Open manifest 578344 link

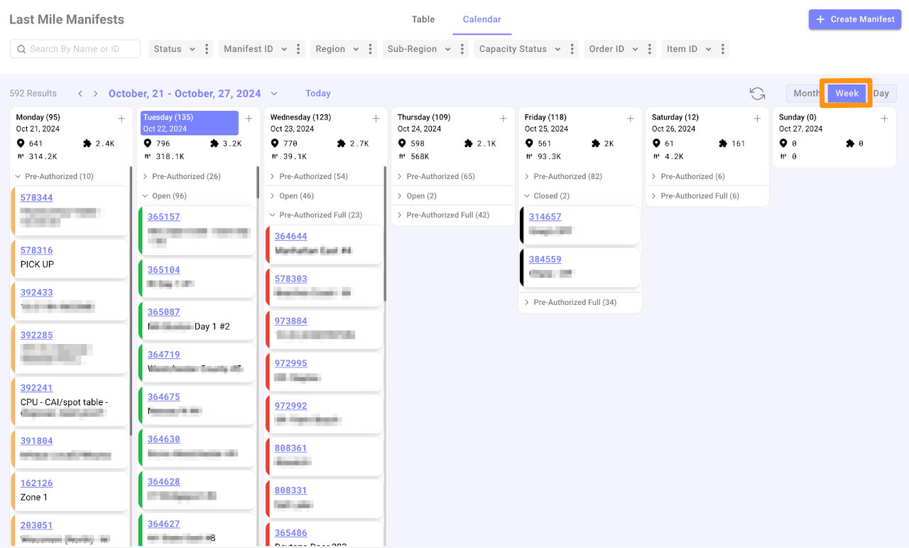[36, 198]
